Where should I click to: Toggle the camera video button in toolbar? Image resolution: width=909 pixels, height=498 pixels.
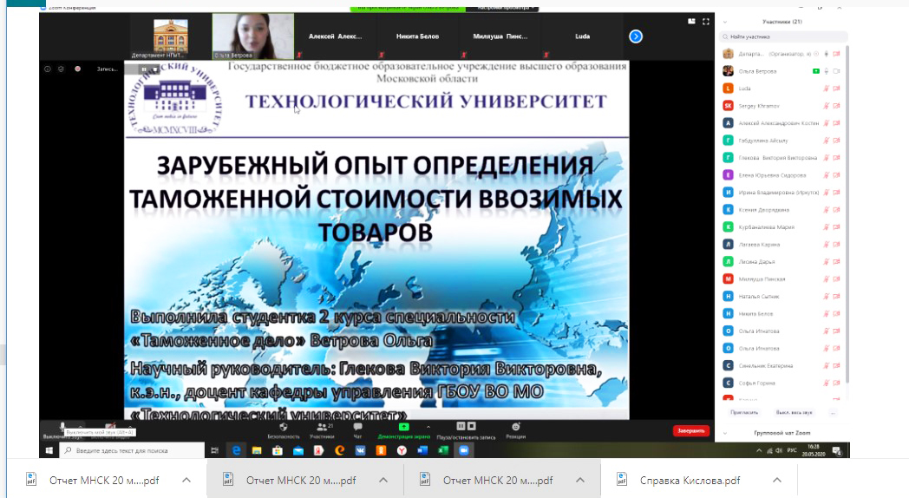point(109,427)
